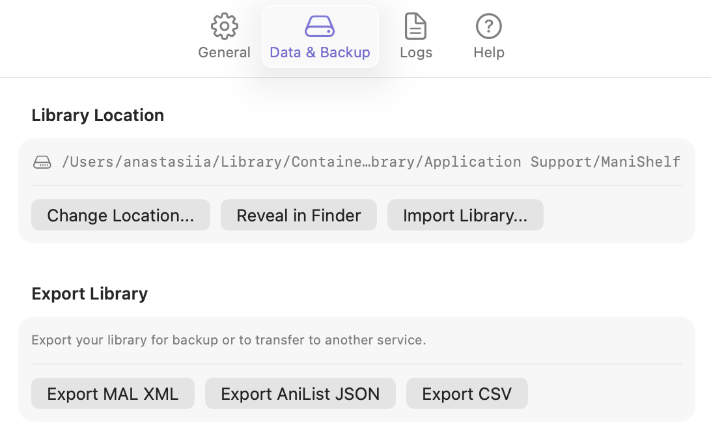This screenshot has width=711, height=448.
Task: Click the Library Location section heading
Action: click(98, 115)
